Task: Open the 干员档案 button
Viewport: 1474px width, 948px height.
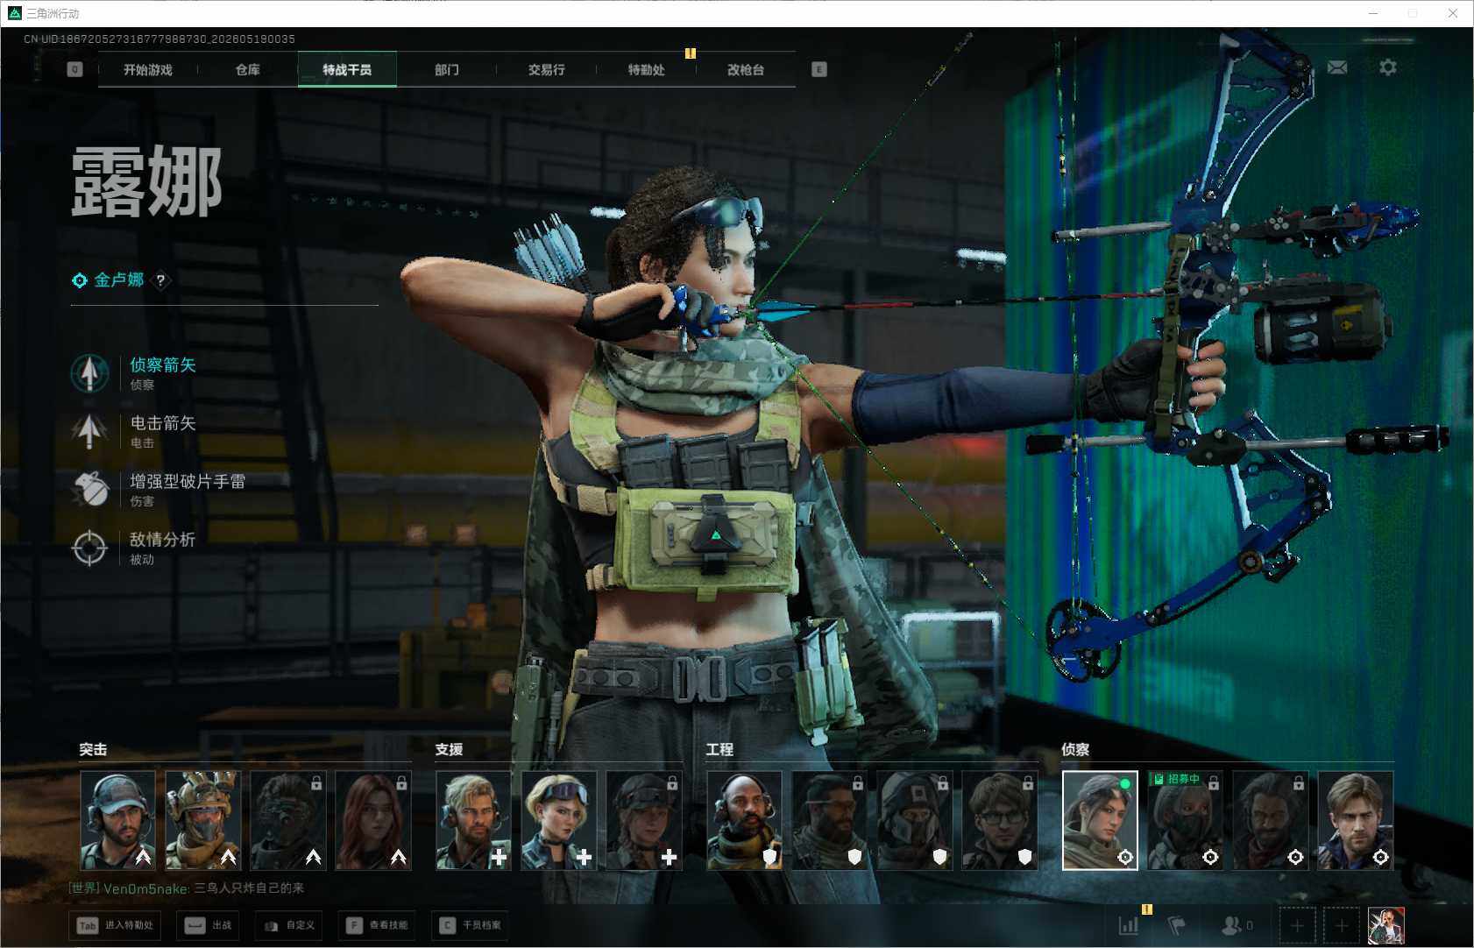Action: (x=471, y=925)
